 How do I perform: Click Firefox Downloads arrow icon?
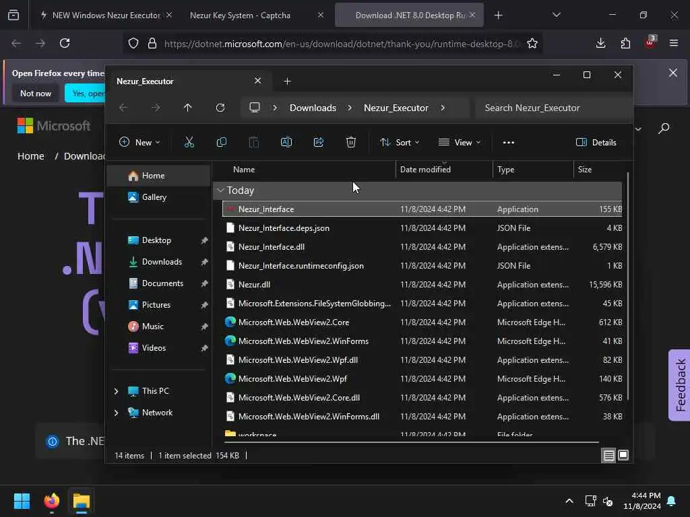(x=600, y=43)
